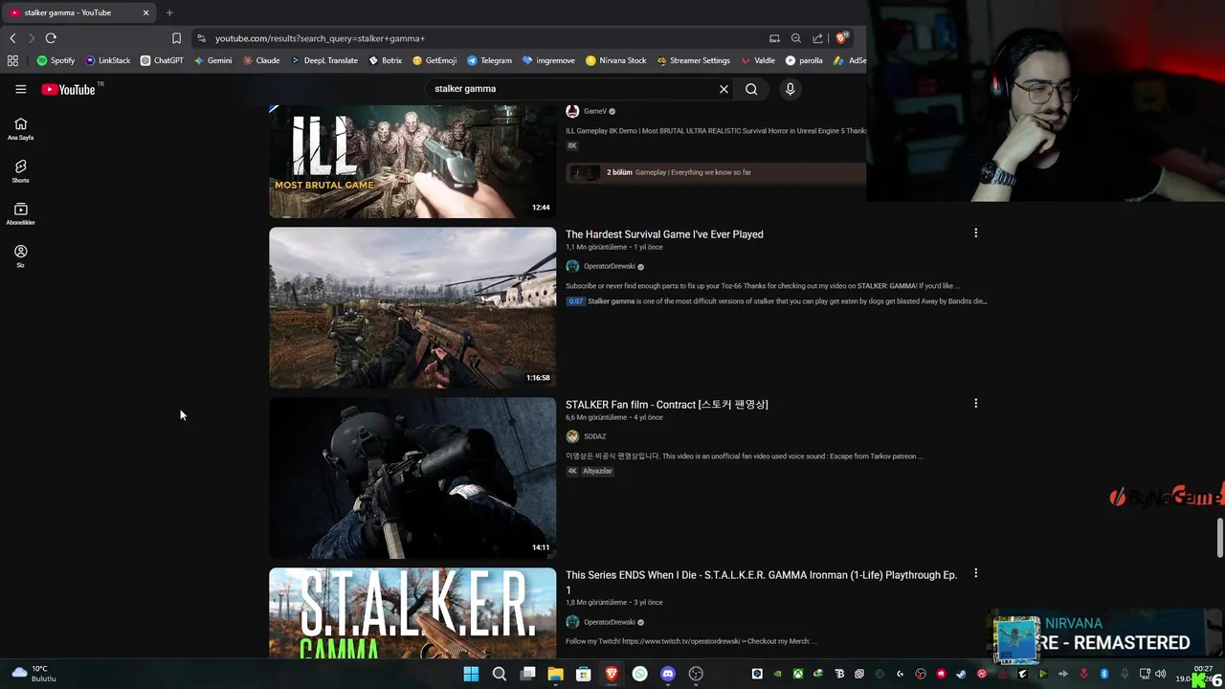
Task: Open the Claude bookmark
Action: pyautogui.click(x=261, y=60)
